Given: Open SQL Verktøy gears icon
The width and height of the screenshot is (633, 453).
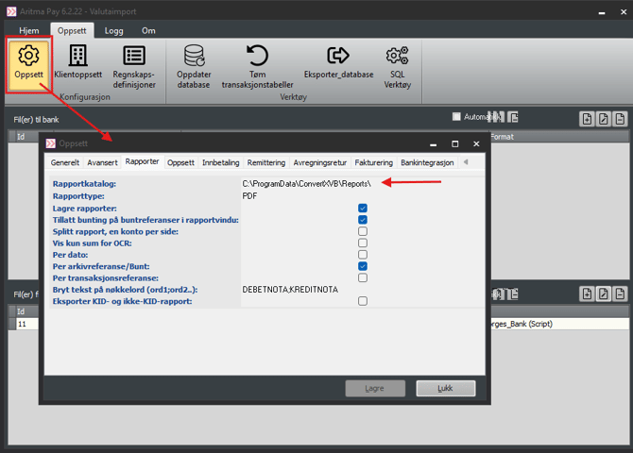Looking at the screenshot, I should (397, 64).
